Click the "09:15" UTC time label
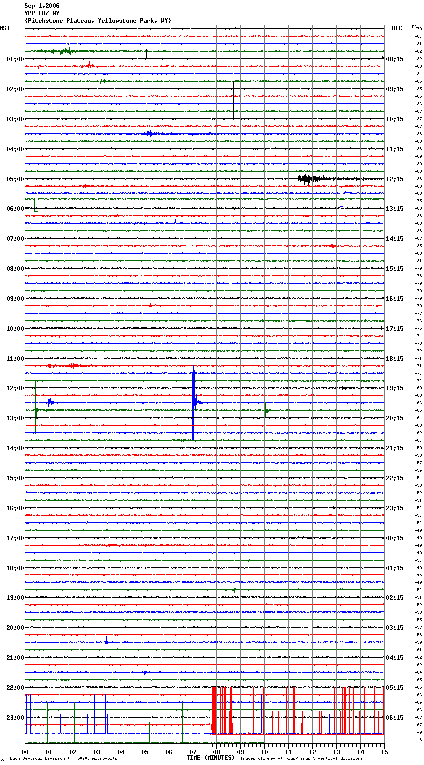Image resolution: width=424 pixels, height=765 pixels. point(395,89)
